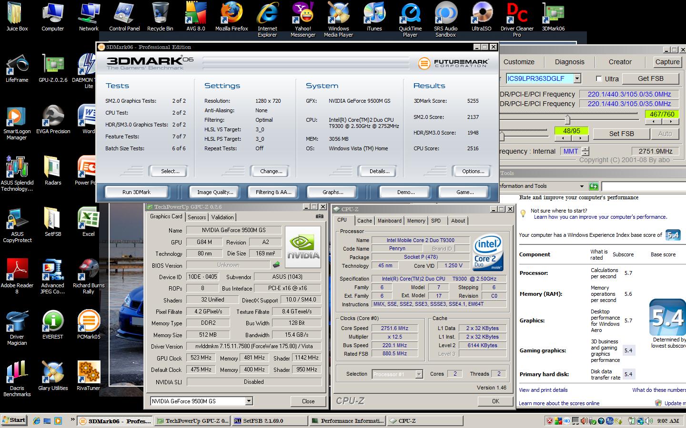Image resolution: width=686 pixels, height=428 pixels.
Task: Open SRS Audio Sandbox icon
Action: point(446,19)
